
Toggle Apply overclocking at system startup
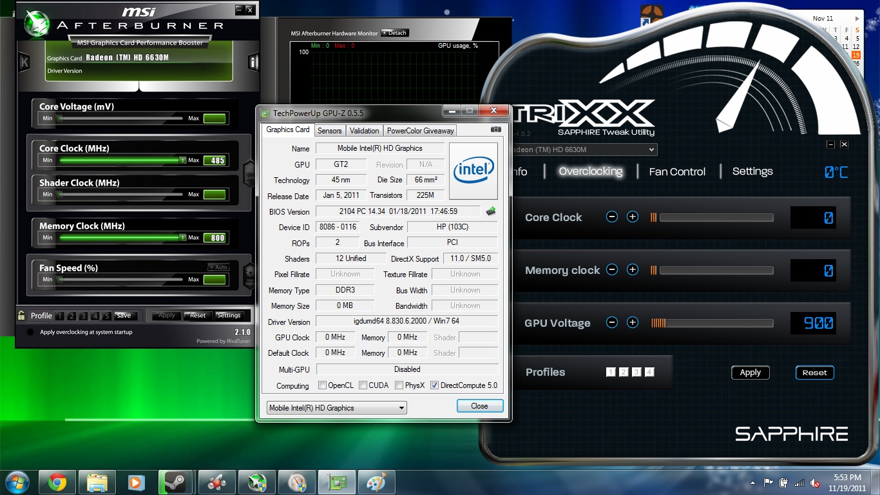(30, 332)
